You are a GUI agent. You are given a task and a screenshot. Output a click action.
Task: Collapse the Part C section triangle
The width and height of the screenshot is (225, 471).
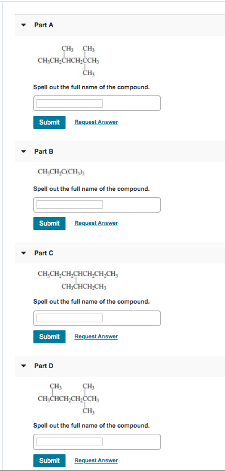click(x=23, y=253)
